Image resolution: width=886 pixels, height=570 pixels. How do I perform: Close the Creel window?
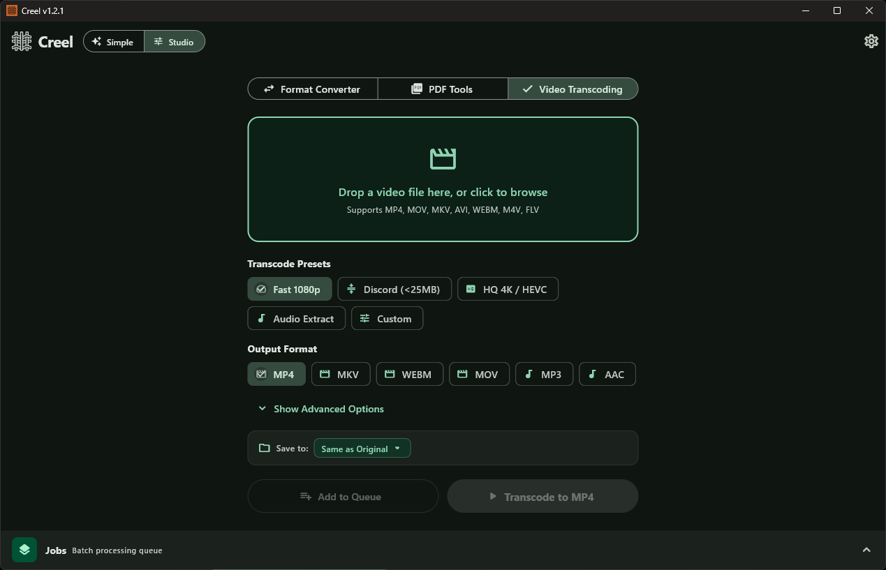tap(869, 10)
